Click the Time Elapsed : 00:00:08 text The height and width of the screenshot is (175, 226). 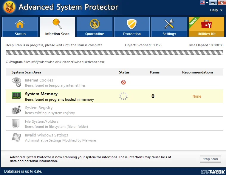[x=206, y=45]
